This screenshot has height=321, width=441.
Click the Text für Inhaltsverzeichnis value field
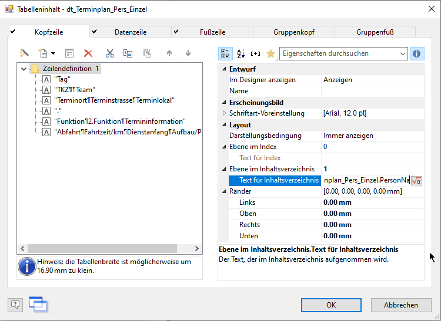point(366,180)
